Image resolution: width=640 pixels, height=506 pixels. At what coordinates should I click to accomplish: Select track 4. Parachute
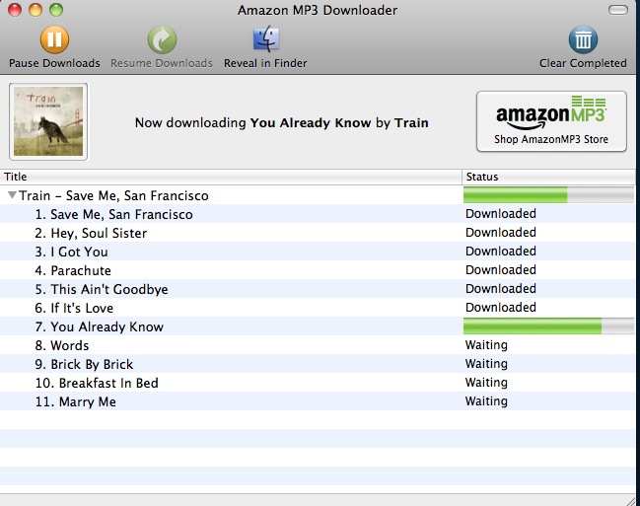pos(318,270)
